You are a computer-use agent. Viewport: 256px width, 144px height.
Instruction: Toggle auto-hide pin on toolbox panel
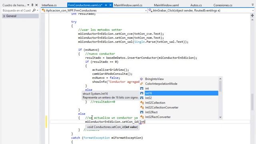32,5
